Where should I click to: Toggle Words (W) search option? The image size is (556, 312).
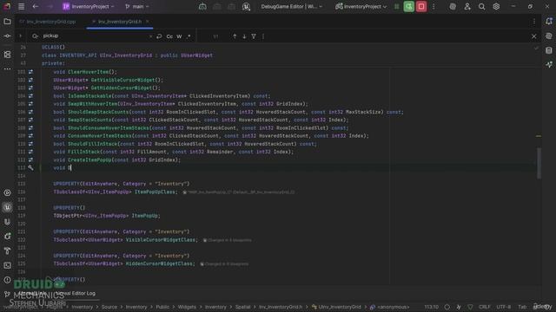[x=179, y=36]
